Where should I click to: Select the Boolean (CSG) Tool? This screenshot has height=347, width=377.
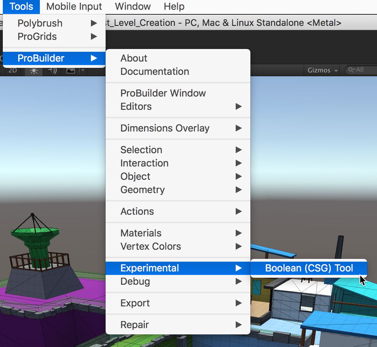[x=308, y=268]
